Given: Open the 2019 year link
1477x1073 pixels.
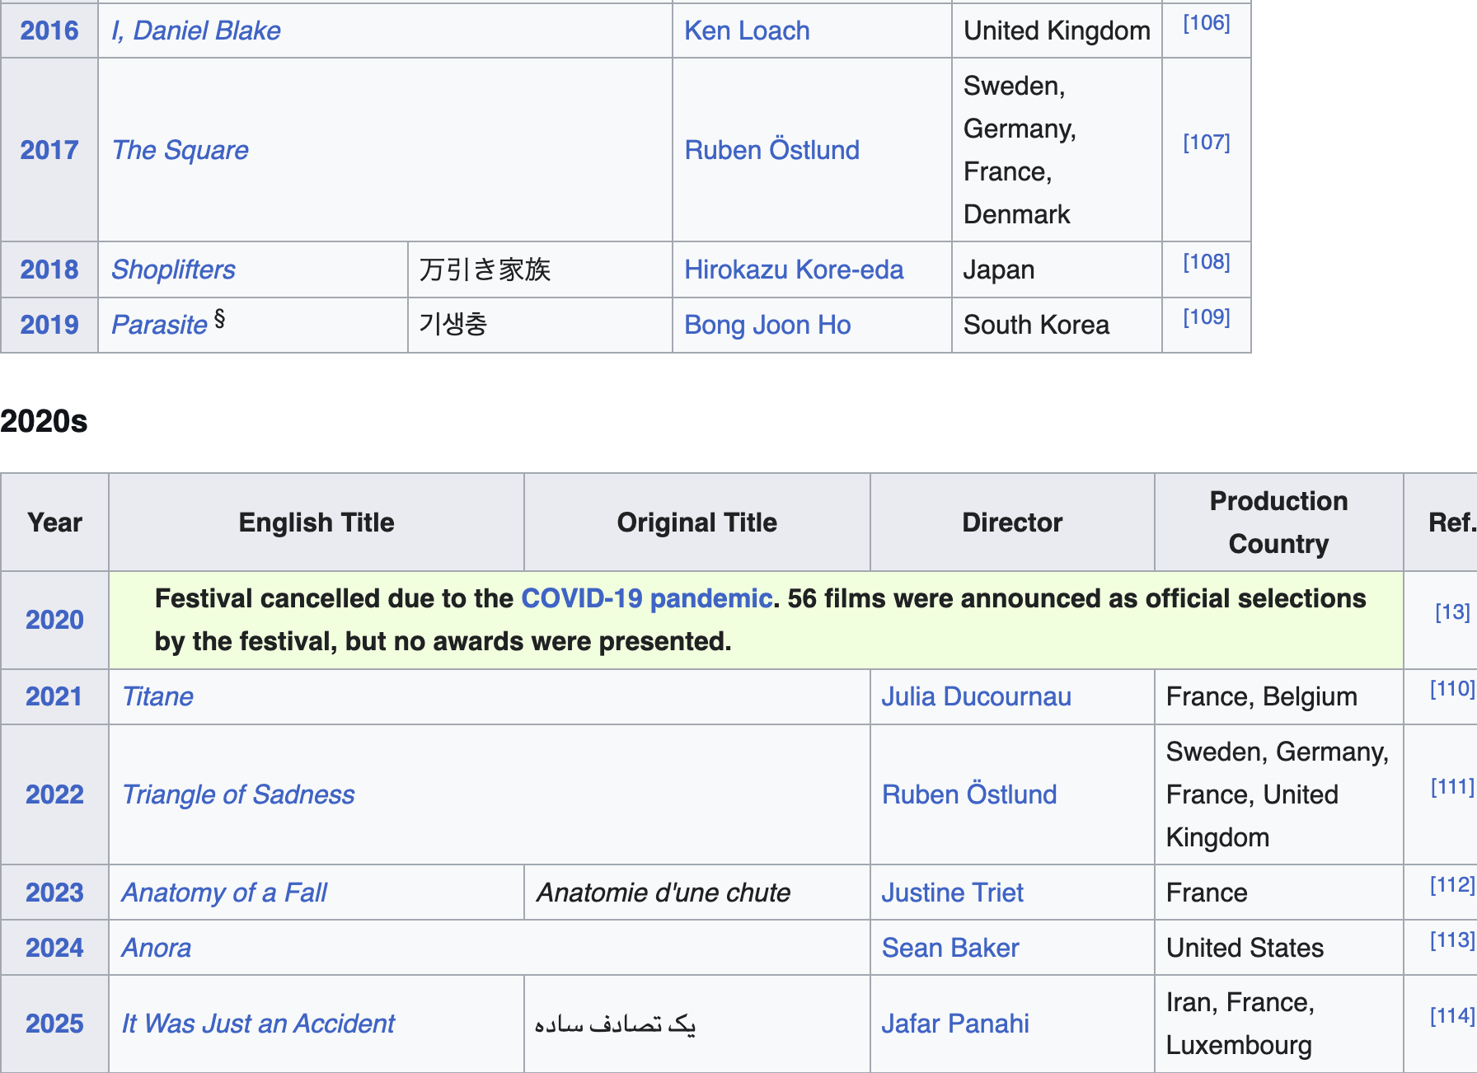Looking at the screenshot, I should point(49,325).
